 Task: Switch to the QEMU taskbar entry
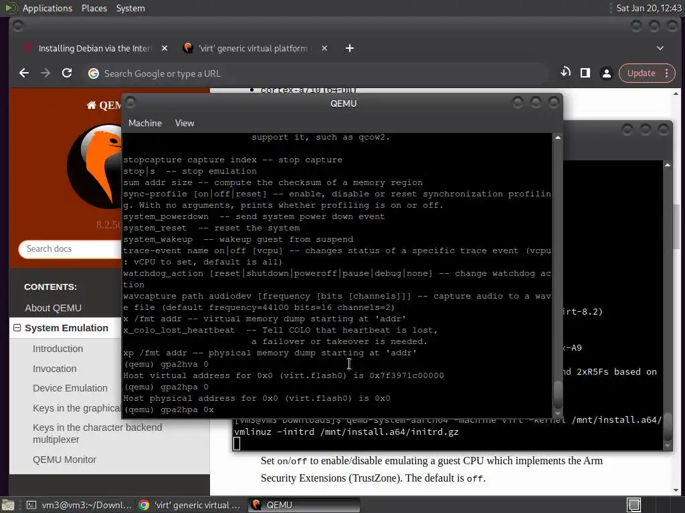click(x=304, y=505)
